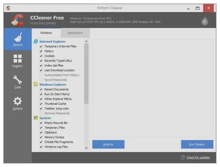Viewport: 220px width, 167px height.
Task: Open the Check for updates link
Action: click(x=198, y=158)
